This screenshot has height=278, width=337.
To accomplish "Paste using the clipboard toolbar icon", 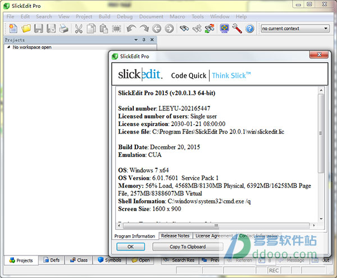I will pos(104,29).
